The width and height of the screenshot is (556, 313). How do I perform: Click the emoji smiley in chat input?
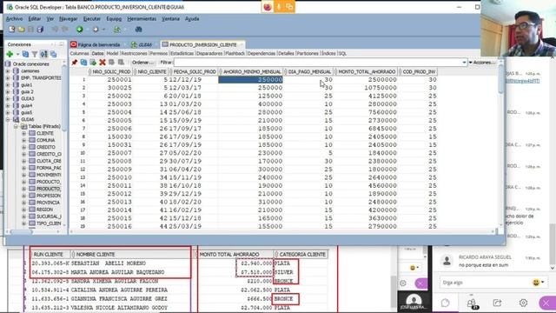point(536,283)
